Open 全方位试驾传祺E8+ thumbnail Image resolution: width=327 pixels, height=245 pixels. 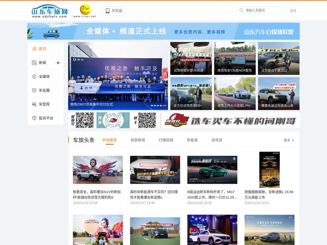coord(191,93)
